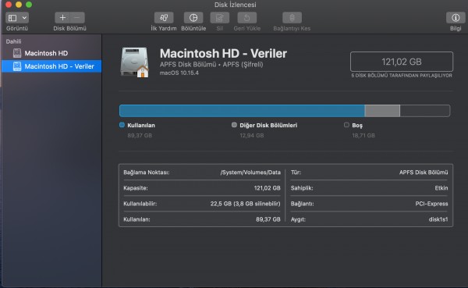Click the Geri Yükle restore icon
Screen dimensions: 468x288
pos(246,18)
